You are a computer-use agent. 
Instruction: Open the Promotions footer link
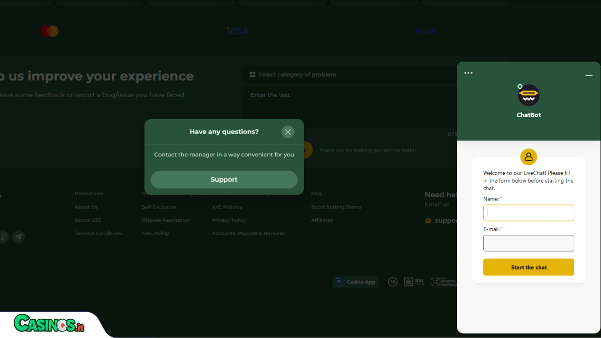tap(89, 194)
